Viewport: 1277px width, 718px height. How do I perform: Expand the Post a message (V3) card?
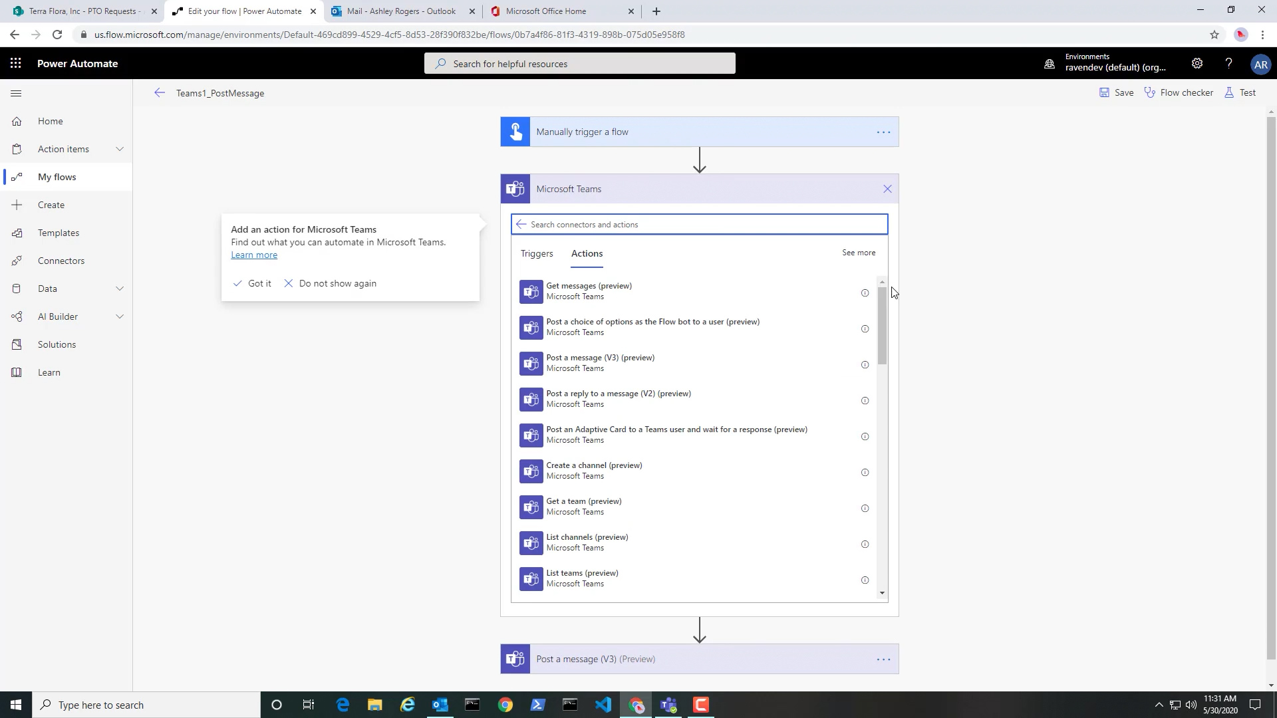[x=699, y=659]
